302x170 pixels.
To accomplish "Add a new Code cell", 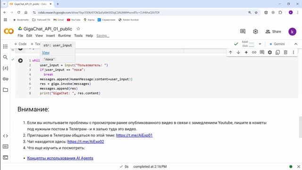I will coord(20,44).
